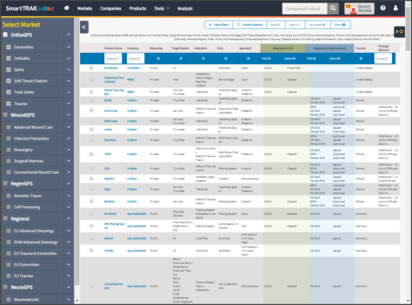Open the Analysis menu
The height and width of the screenshot is (305, 412).
click(185, 8)
